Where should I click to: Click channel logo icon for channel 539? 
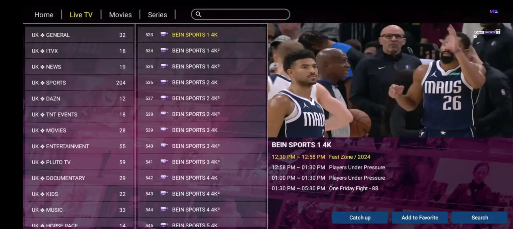click(x=164, y=130)
